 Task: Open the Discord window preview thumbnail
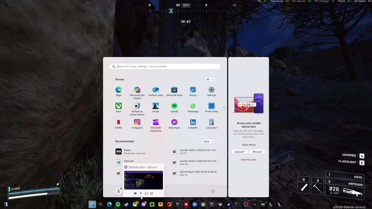click(144, 180)
